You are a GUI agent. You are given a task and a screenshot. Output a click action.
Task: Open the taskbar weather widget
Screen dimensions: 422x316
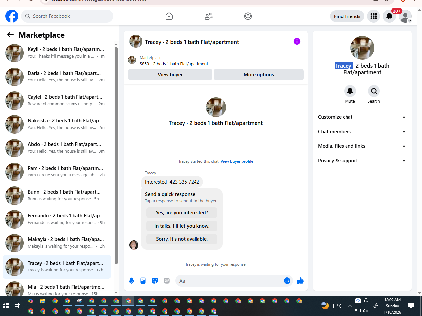tap(331, 306)
